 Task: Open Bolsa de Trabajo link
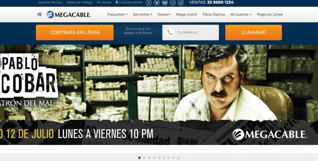(x=80, y=2)
